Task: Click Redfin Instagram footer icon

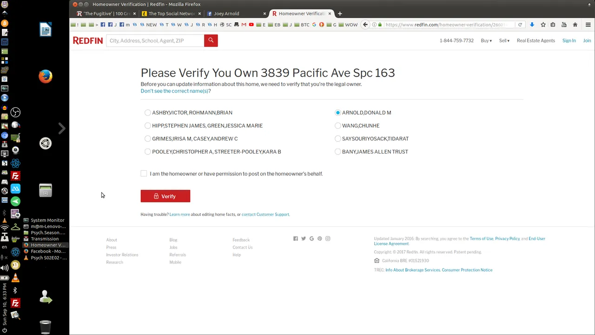Action: tap(328, 239)
